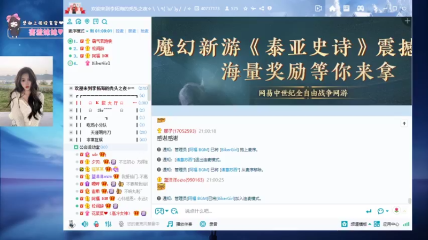The image size is (428, 240).
Task: Click the scroll-to-top arrow in chat
Action: [x=404, y=124]
